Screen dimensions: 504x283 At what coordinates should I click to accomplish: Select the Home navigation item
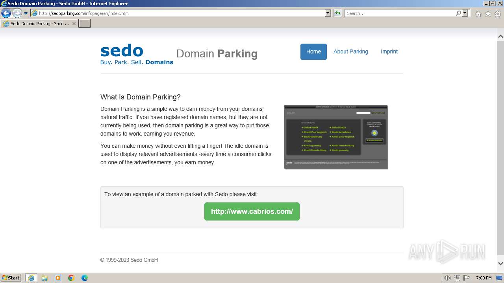pos(313,51)
